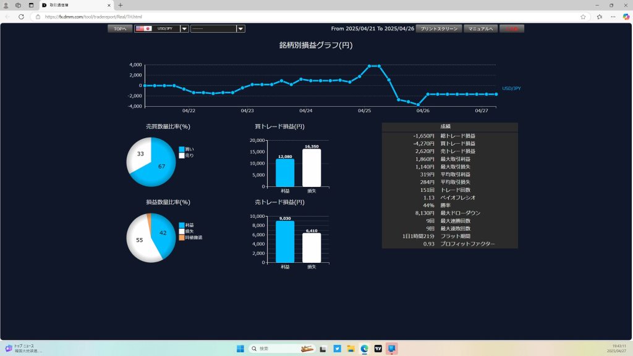Open the マニュアルへ manual button
Screen dimensions: 633x356
(480, 28)
